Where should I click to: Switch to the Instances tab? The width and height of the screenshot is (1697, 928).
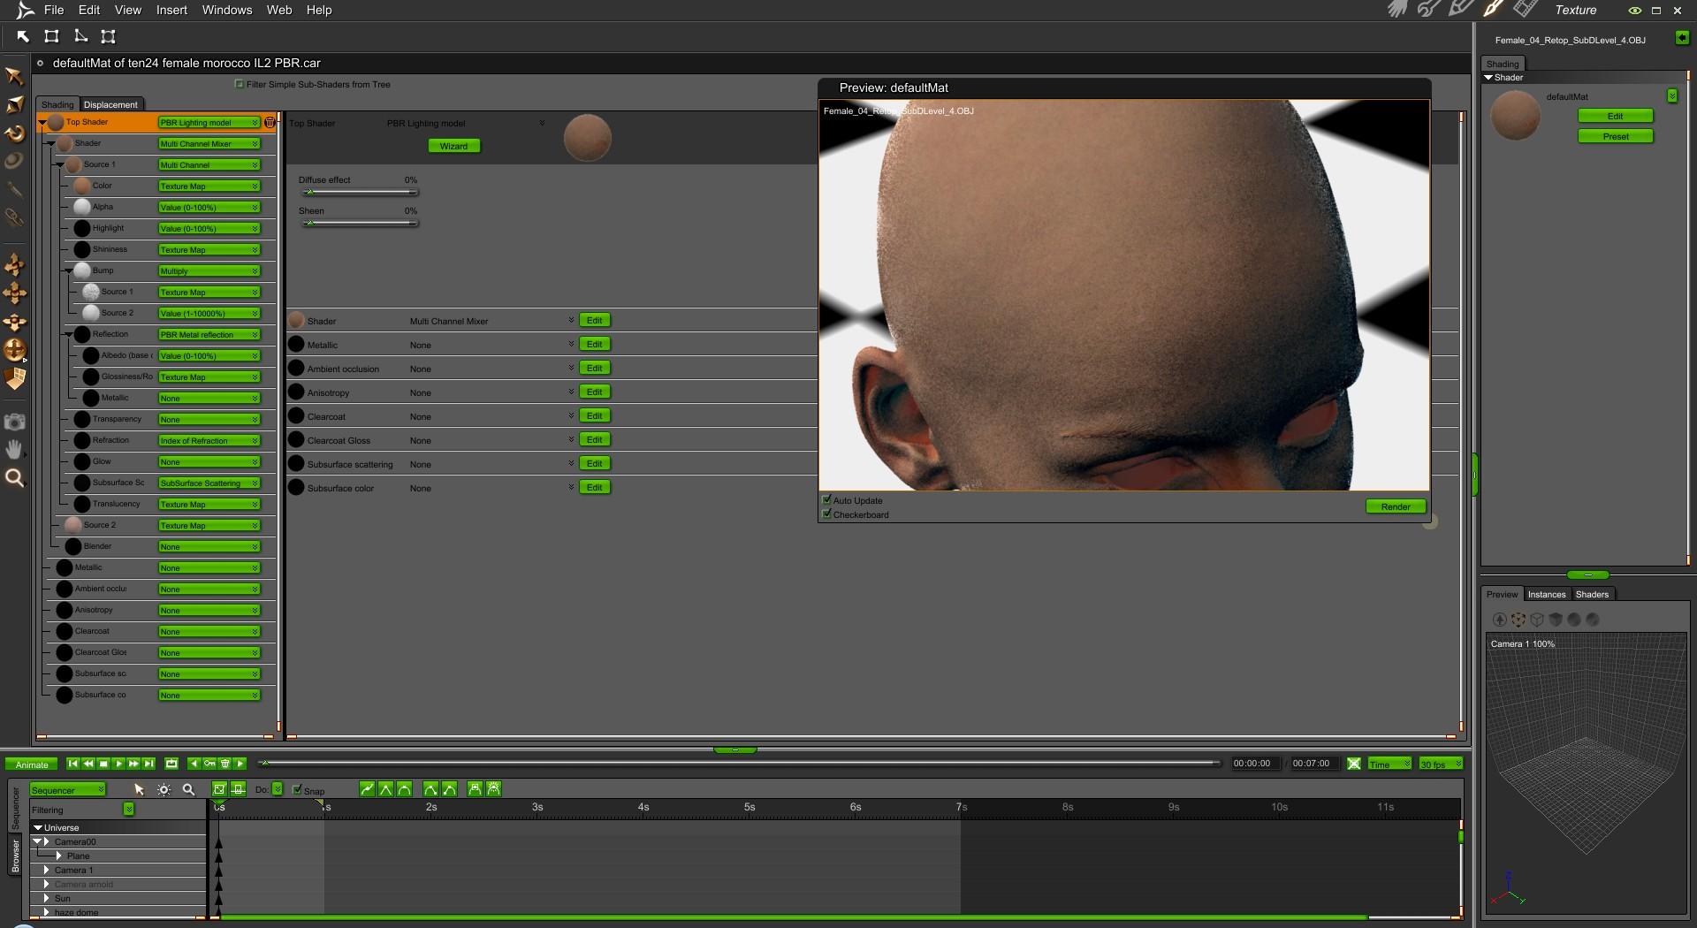pos(1547,594)
